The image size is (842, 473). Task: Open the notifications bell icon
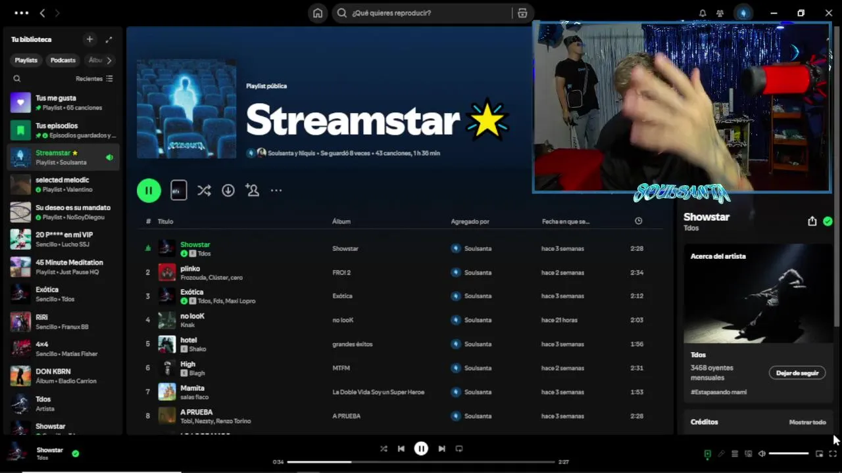(703, 13)
